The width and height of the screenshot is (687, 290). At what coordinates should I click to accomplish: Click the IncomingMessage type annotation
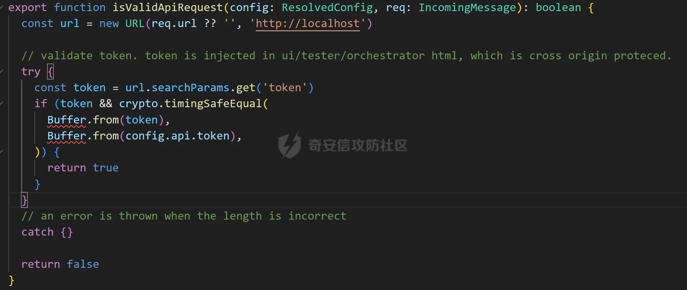[467, 7]
